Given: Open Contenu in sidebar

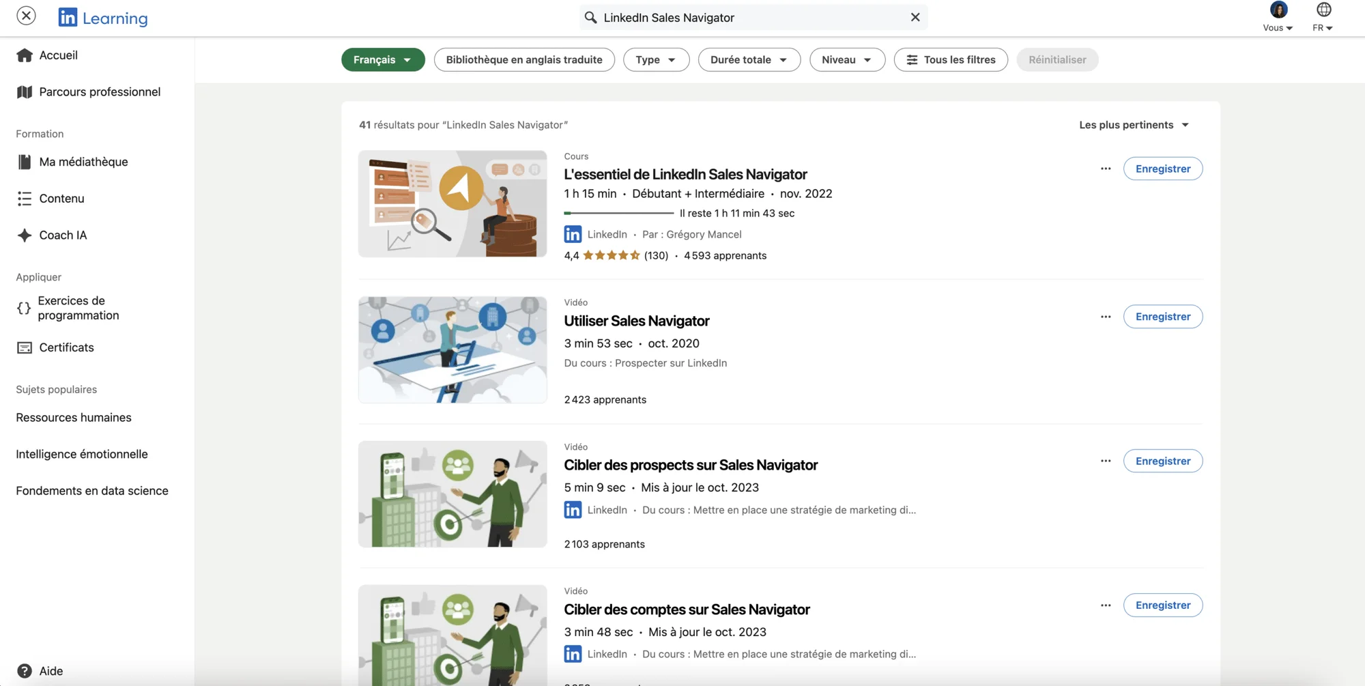Looking at the screenshot, I should tap(51, 199).
